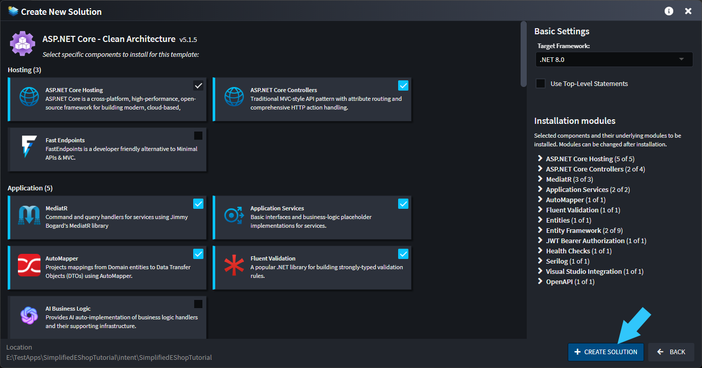Click the MediatR logo icon
The image size is (702, 368).
[x=29, y=215]
